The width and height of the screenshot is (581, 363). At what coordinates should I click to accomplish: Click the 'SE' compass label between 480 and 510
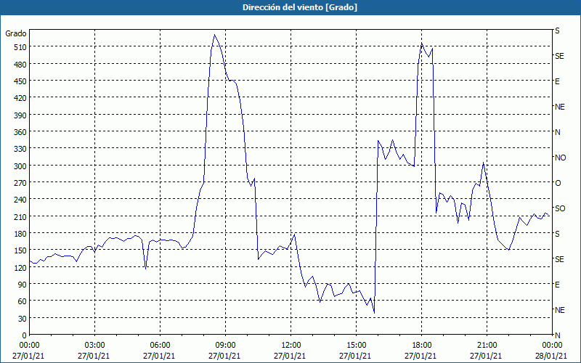coord(559,56)
